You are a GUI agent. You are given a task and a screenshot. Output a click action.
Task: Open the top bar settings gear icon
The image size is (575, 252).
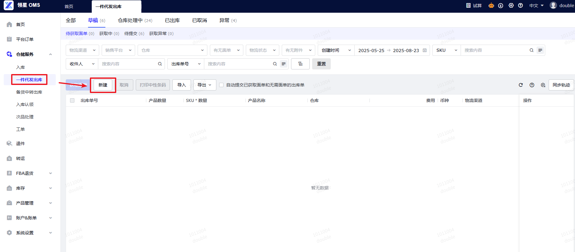click(511, 6)
